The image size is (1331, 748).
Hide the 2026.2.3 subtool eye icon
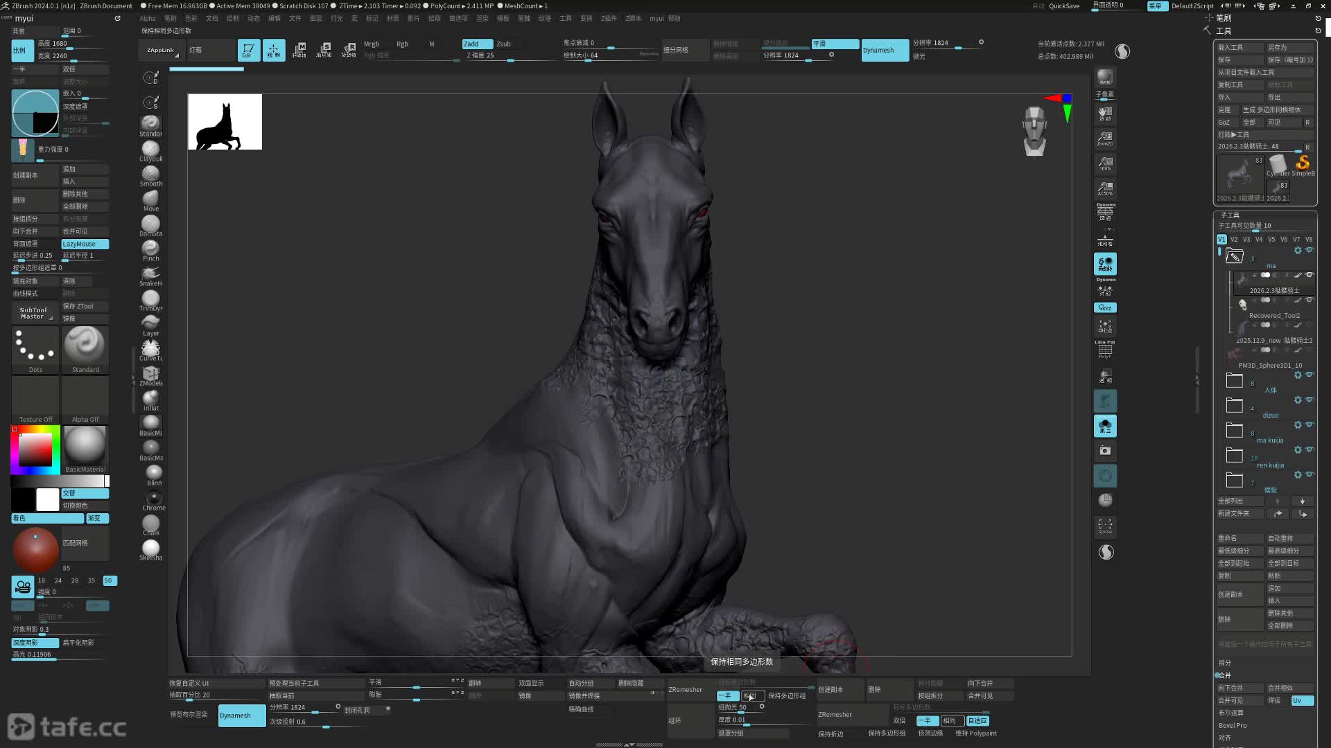pyautogui.click(x=1310, y=275)
